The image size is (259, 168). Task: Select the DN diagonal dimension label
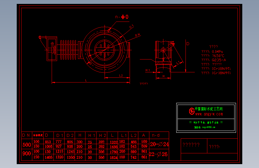tap(138, 35)
